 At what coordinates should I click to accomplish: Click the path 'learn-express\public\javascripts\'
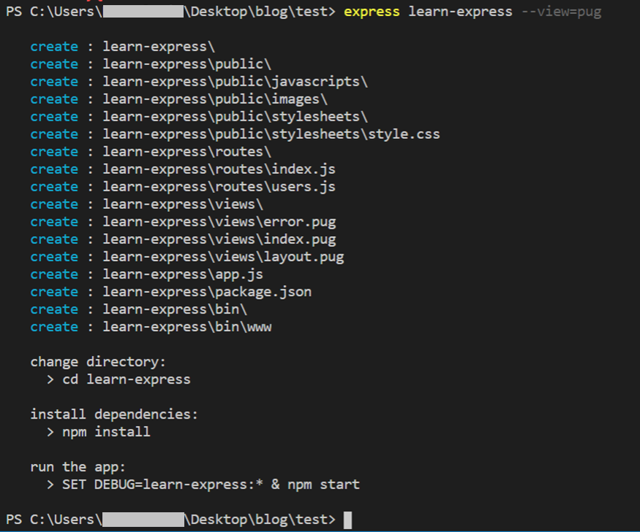click(x=235, y=82)
